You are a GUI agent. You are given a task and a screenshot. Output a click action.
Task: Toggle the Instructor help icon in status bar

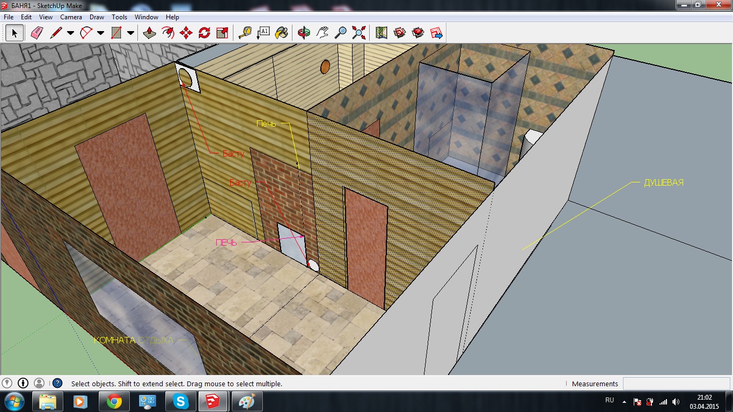tap(57, 384)
